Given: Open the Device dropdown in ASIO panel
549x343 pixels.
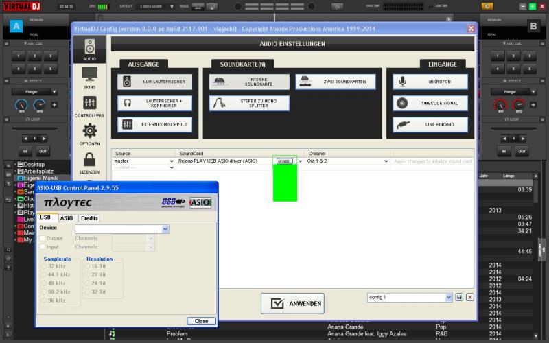Looking at the screenshot, I should [x=165, y=229].
